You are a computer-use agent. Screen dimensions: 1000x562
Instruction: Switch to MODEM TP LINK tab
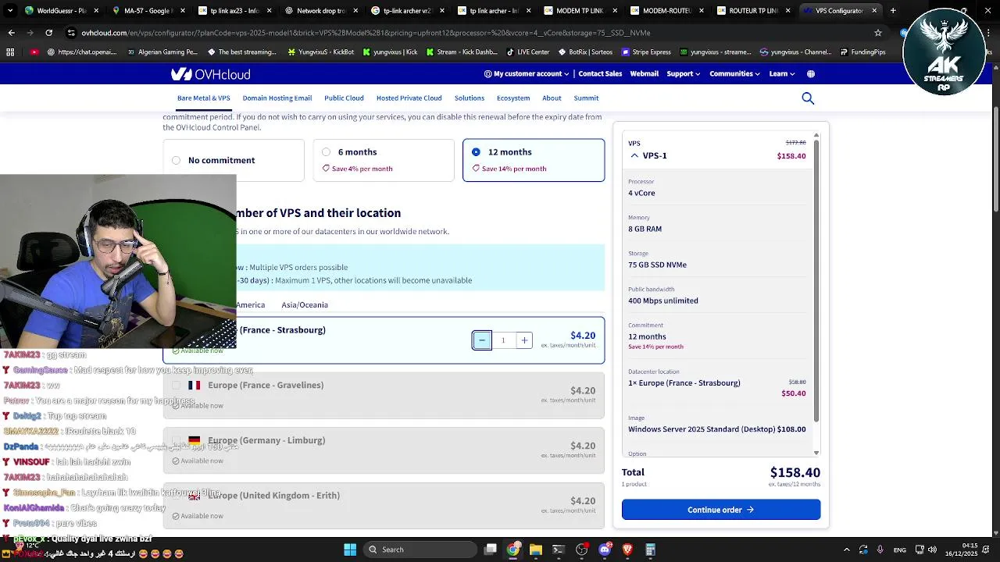(577, 11)
